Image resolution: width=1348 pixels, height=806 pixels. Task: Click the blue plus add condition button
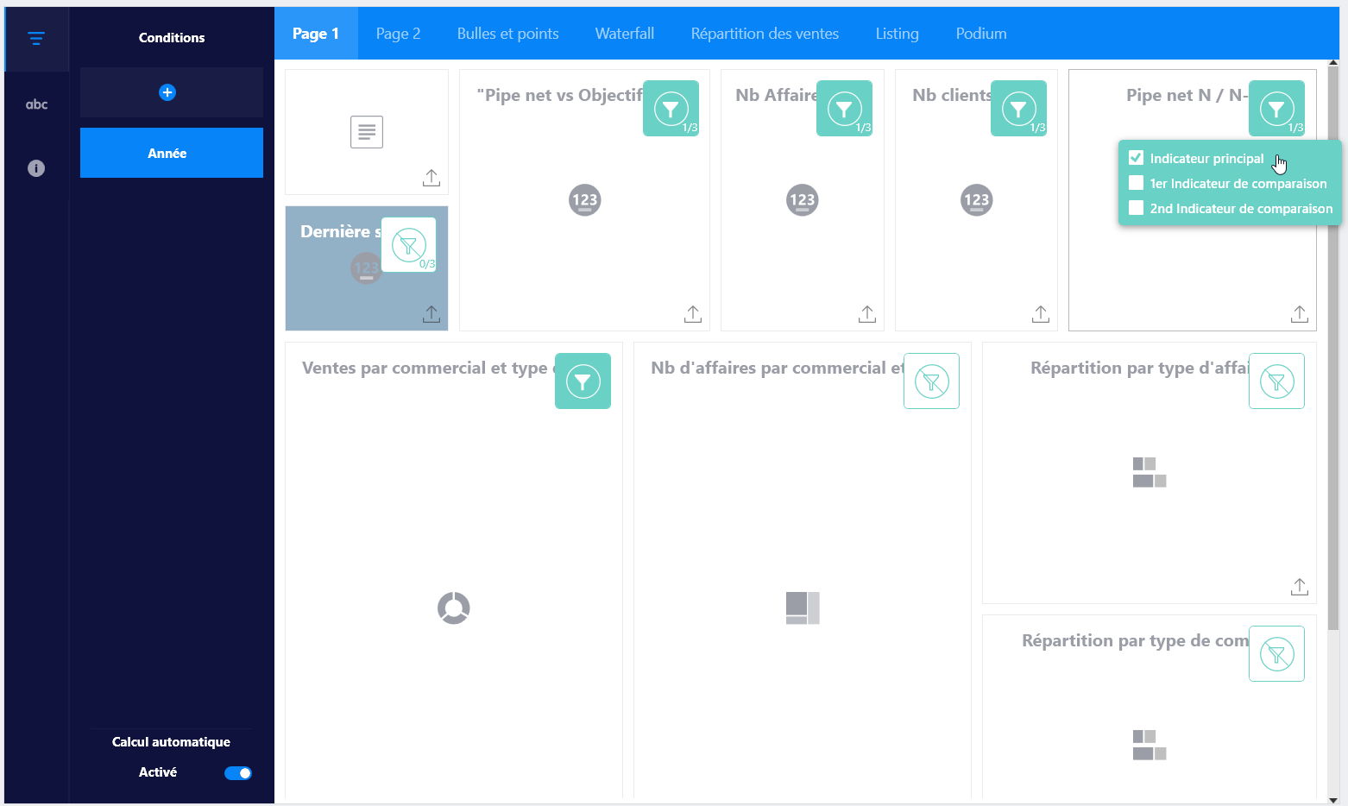point(167,92)
